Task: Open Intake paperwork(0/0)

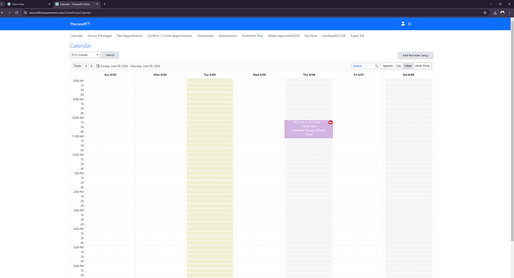Action: 284,36
